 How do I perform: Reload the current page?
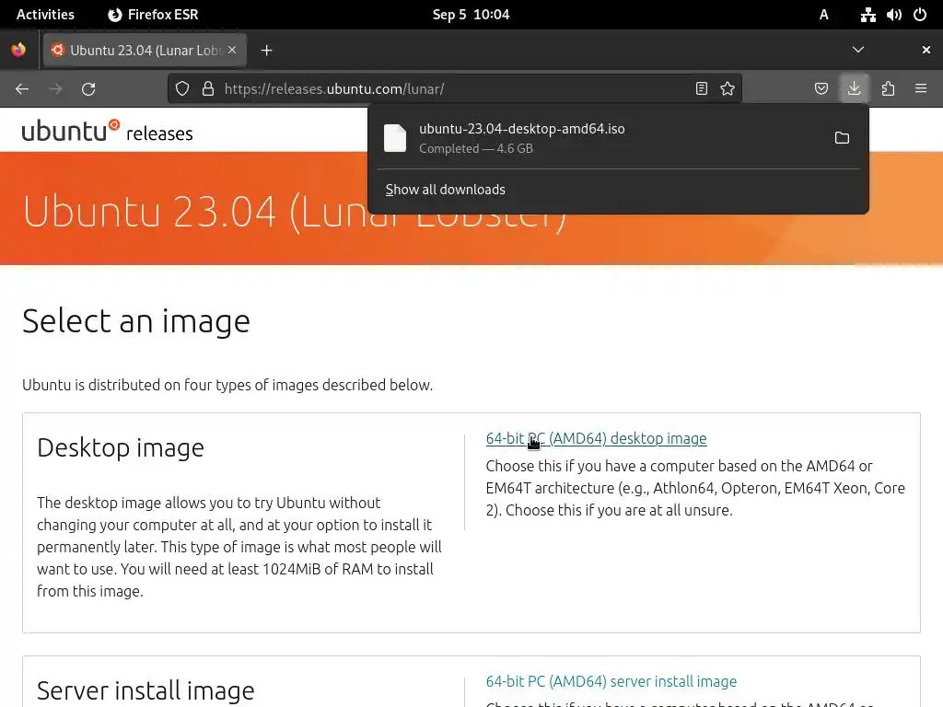[88, 89]
